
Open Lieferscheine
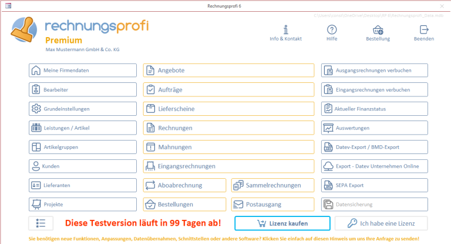(x=228, y=109)
